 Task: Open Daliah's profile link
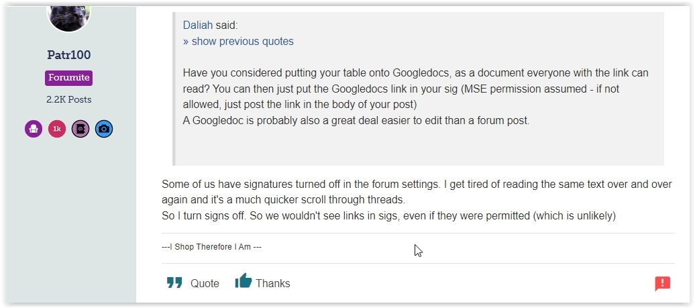coord(198,25)
